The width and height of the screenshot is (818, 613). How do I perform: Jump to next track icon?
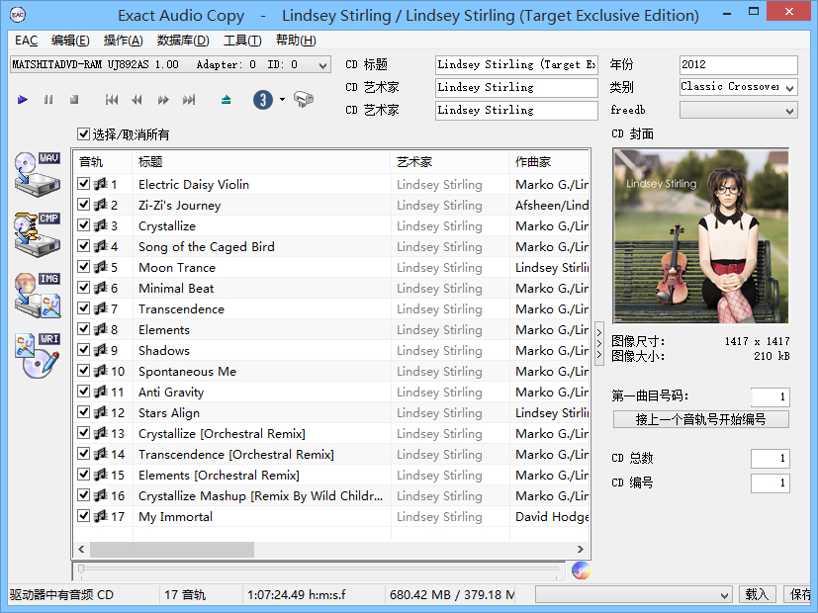(189, 99)
